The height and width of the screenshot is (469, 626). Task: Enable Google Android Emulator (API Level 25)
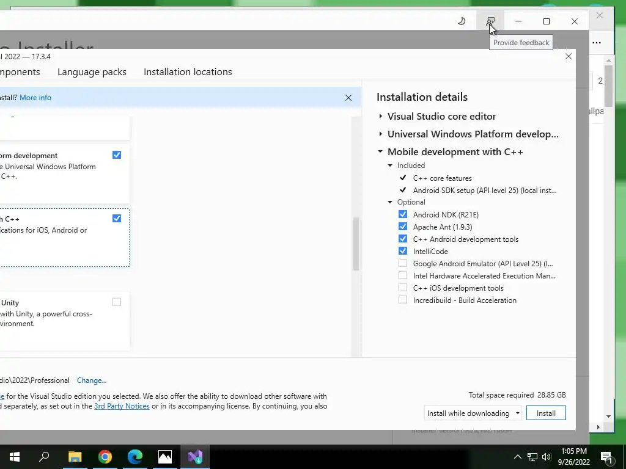403,263
